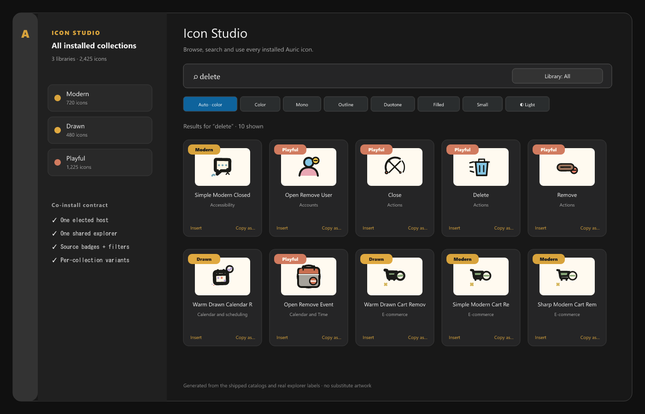Select the Simple Modern Cart Remove icon
Image resolution: width=645 pixels, height=414 pixels.
point(481,276)
